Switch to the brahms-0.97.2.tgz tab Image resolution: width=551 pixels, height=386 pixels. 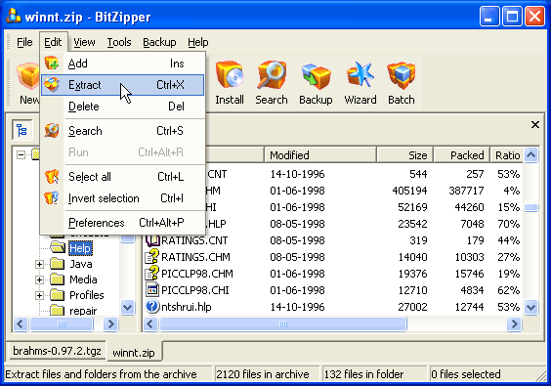pos(57,351)
